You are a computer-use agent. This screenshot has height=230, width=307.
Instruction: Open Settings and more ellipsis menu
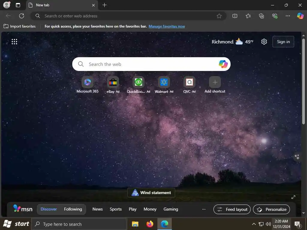[x=288, y=16]
